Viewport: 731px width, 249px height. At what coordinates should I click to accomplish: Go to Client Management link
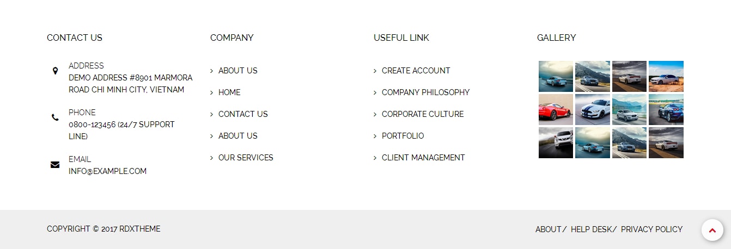click(x=423, y=158)
